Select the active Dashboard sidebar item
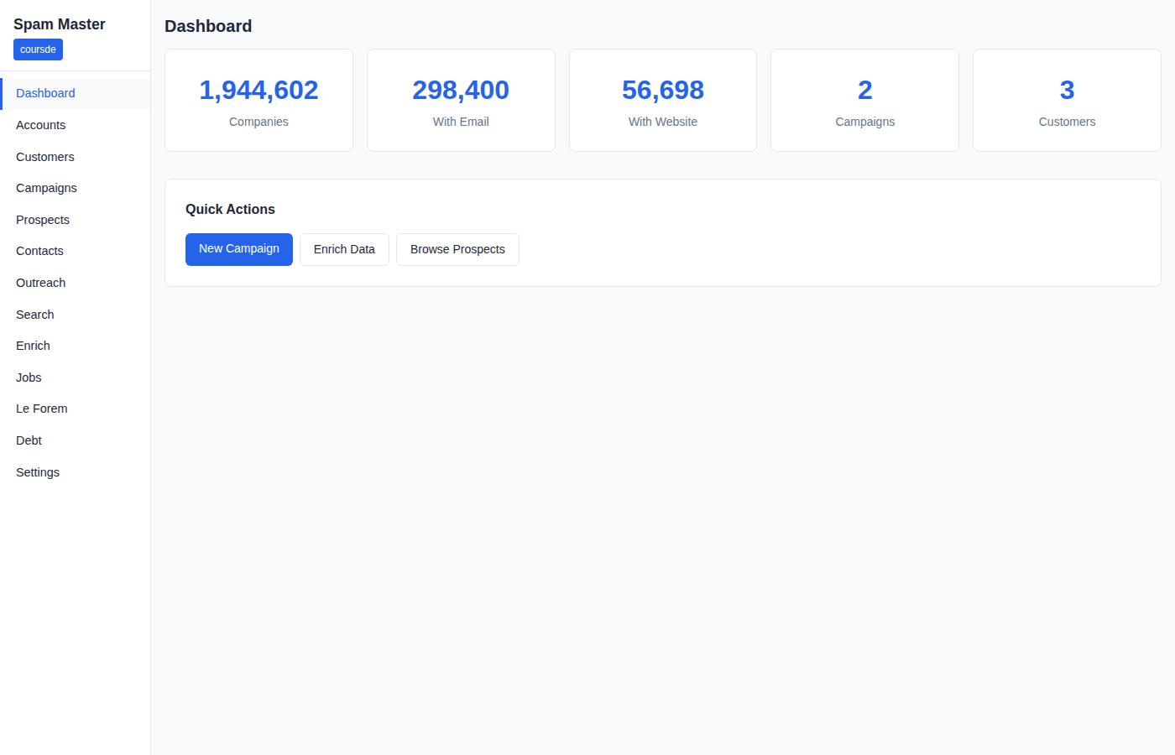The height and width of the screenshot is (755, 1175). pyautogui.click(x=45, y=93)
